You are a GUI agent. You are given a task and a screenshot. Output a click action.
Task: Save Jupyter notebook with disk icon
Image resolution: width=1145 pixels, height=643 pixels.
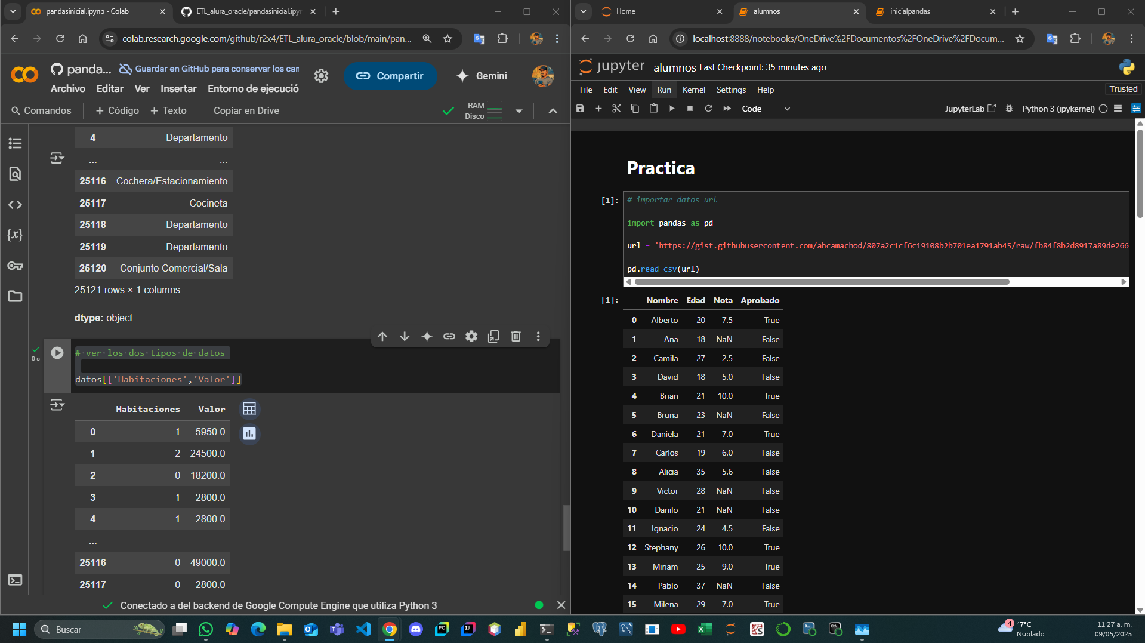[580, 109]
